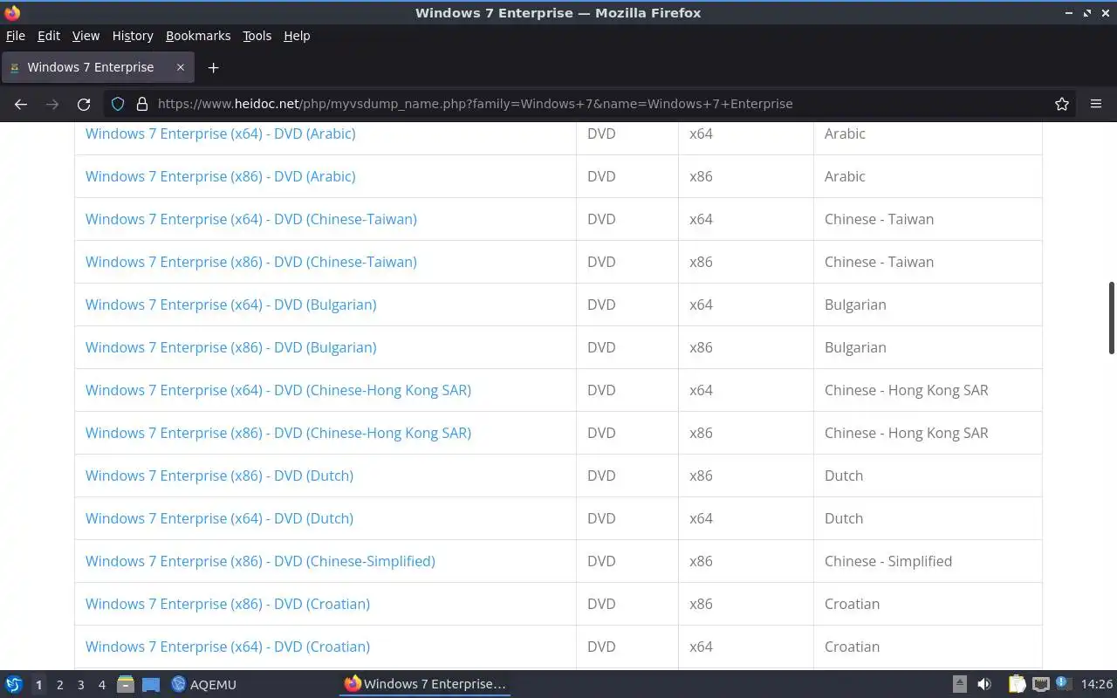Image resolution: width=1117 pixels, height=698 pixels.
Task: Open the x64 Croatian DVD link
Action: [228, 647]
